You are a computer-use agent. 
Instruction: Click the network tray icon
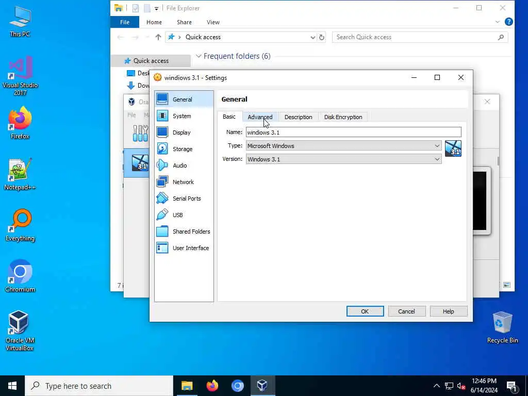point(449,386)
